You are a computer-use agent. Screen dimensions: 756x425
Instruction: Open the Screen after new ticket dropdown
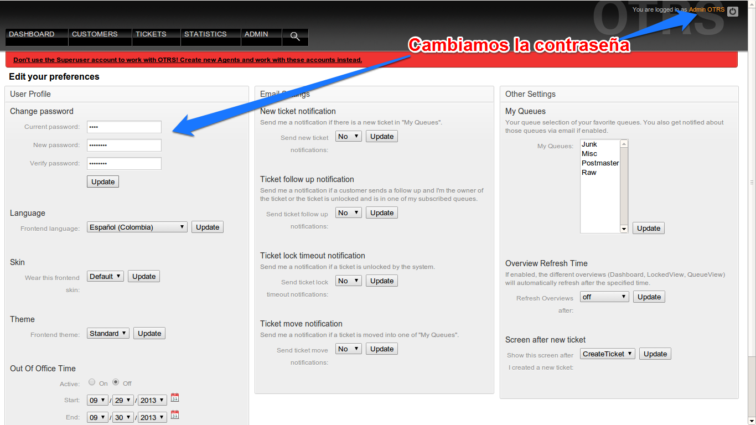pos(607,353)
